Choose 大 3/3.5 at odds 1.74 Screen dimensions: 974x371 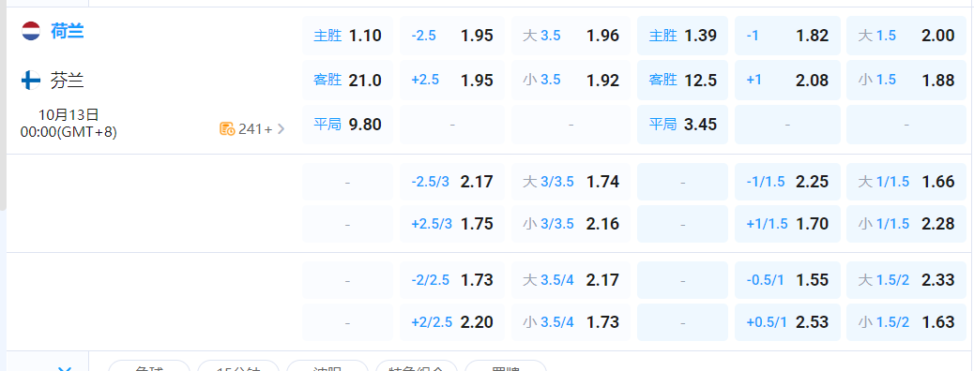click(571, 182)
